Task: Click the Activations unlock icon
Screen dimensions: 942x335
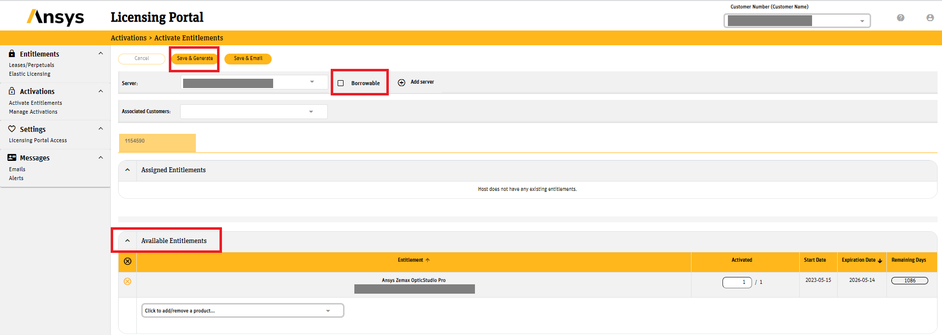Action: tap(12, 91)
